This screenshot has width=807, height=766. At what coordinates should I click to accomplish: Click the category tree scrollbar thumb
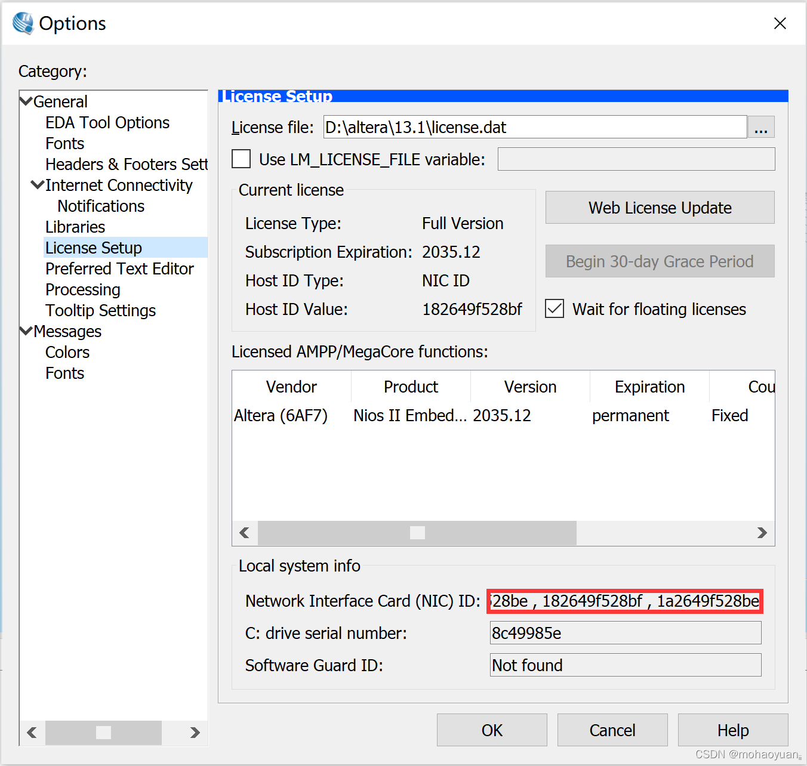[103, 732]
